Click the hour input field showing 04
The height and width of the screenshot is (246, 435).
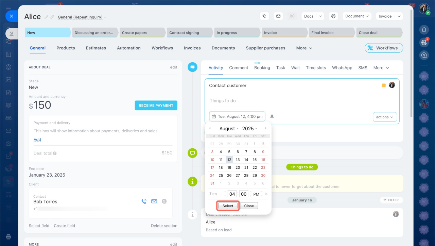tap(232, 194)
